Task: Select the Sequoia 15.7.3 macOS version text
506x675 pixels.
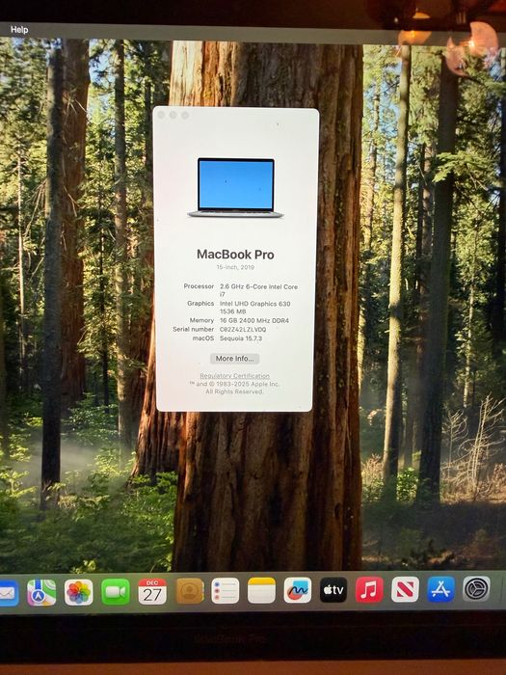Action: pos(241,338)
